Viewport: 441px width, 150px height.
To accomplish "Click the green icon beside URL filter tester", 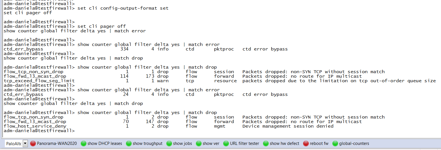I will click(226, 143).
